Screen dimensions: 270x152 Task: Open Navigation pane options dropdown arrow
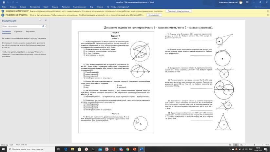40,20
